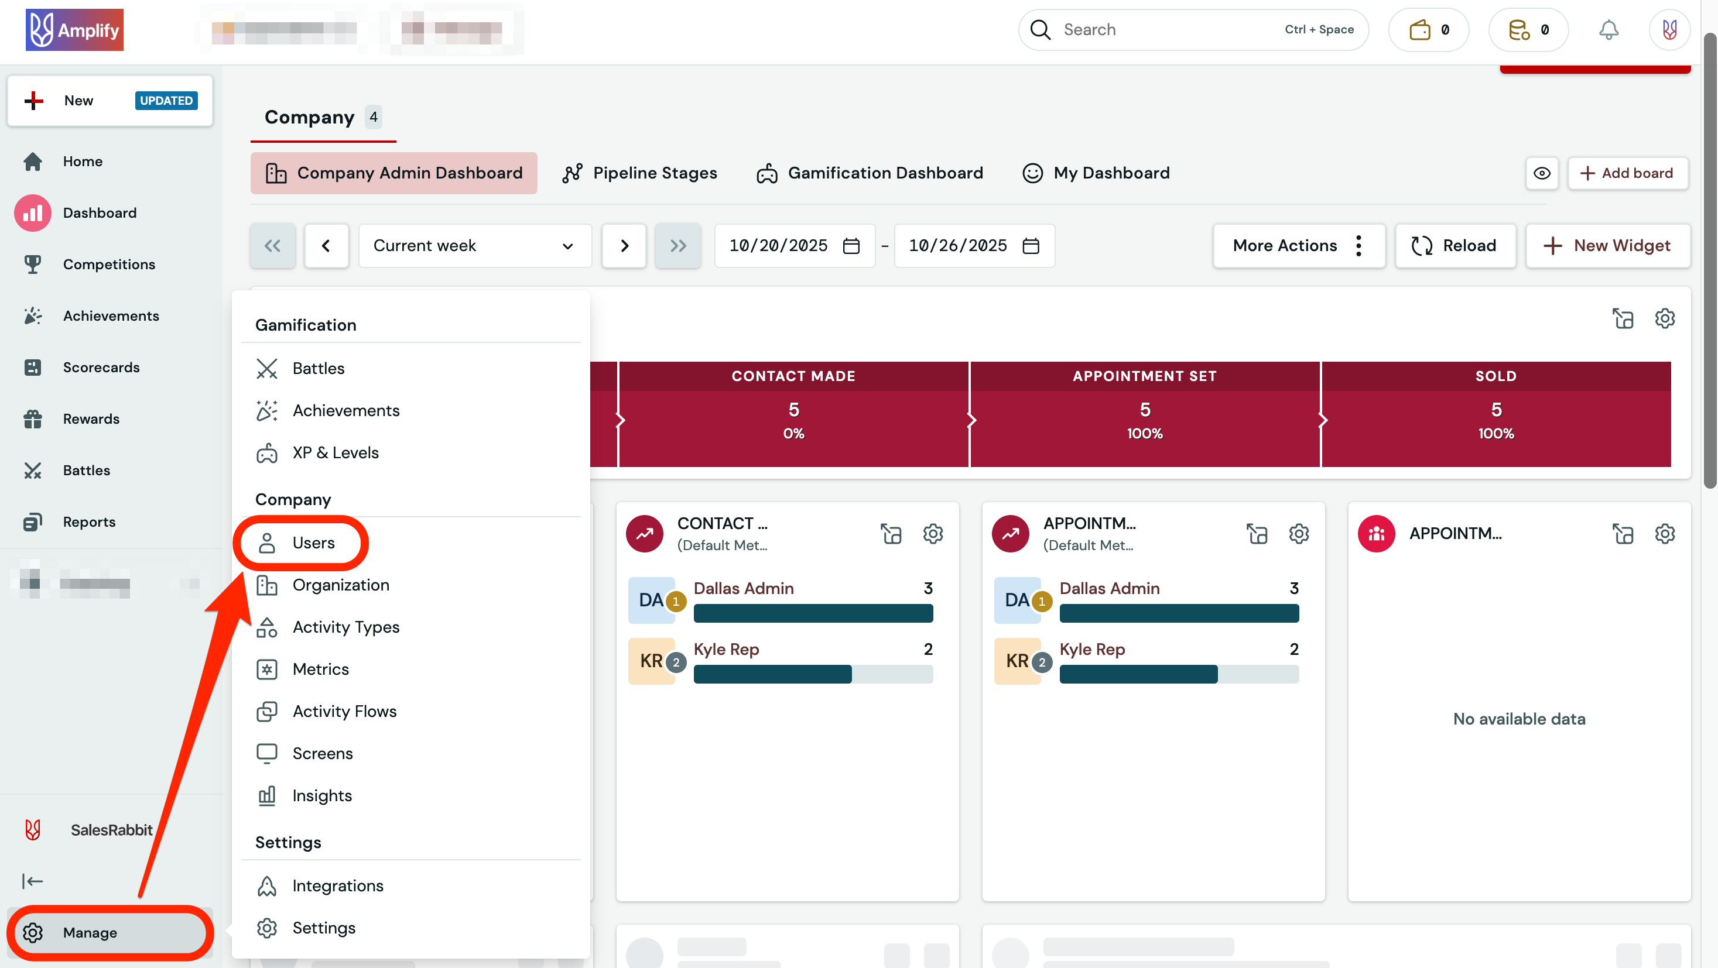Select the Battles crossed-swords icon

tap(32, 470)
